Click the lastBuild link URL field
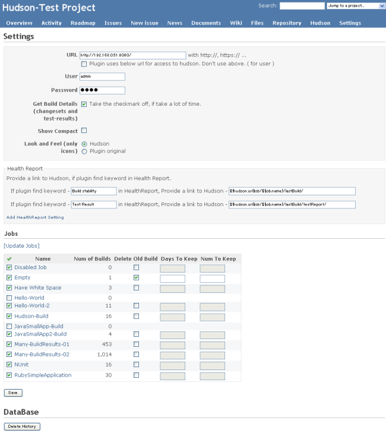 292,191
